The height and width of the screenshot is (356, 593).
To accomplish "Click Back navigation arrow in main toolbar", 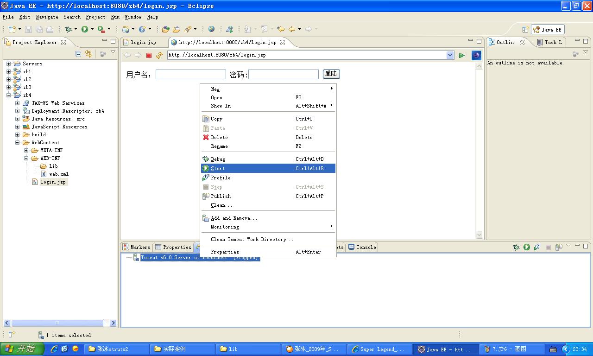I will 292,29.
